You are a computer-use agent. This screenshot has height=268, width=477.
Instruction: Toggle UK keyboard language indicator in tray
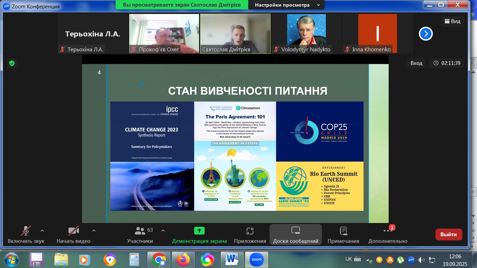[348, 259]
